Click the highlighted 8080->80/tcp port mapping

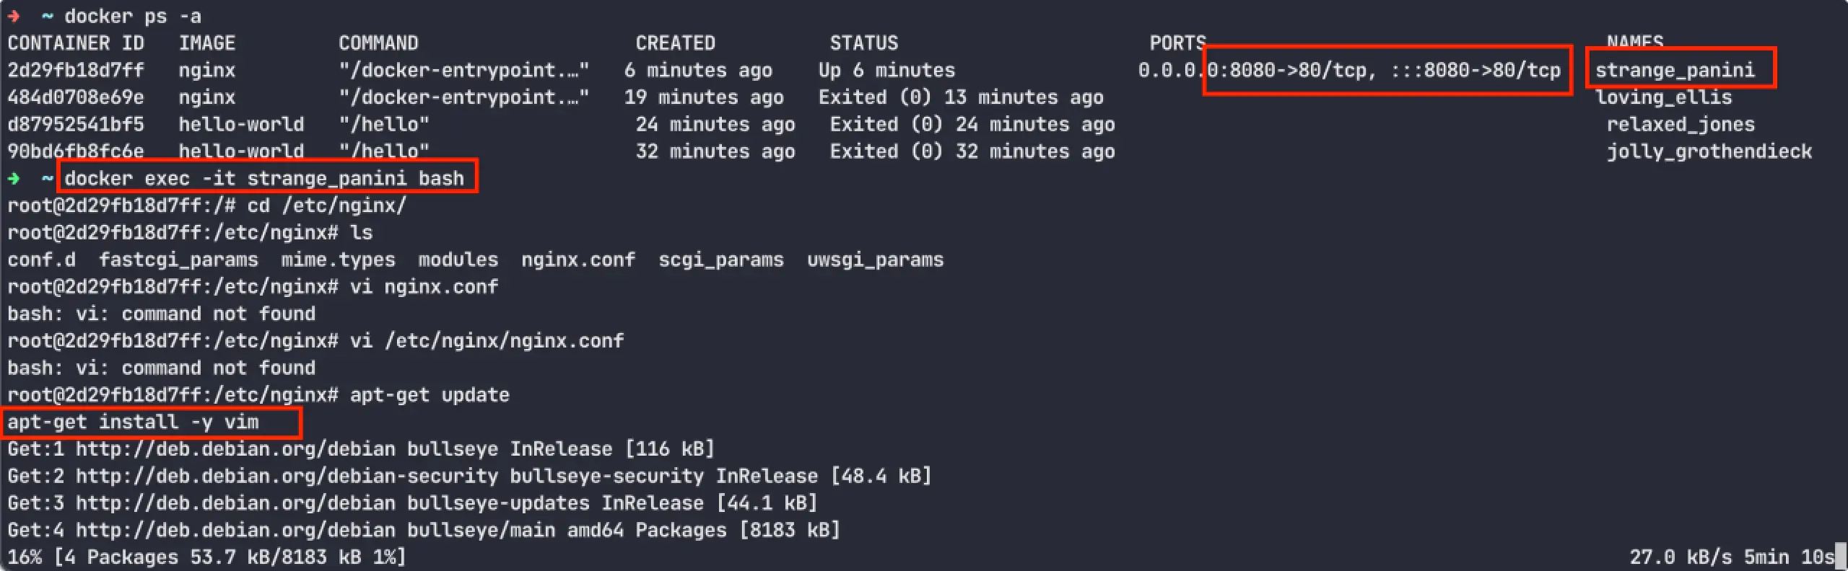1386,70
